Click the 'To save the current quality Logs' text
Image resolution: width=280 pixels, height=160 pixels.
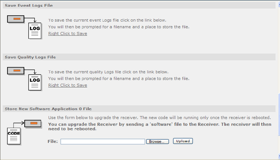pyautogui.click(x=108, y=72)
